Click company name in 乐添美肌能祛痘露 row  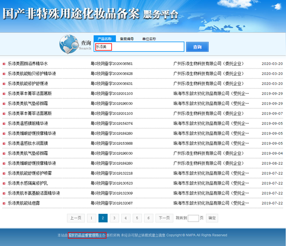pos(211,203)
